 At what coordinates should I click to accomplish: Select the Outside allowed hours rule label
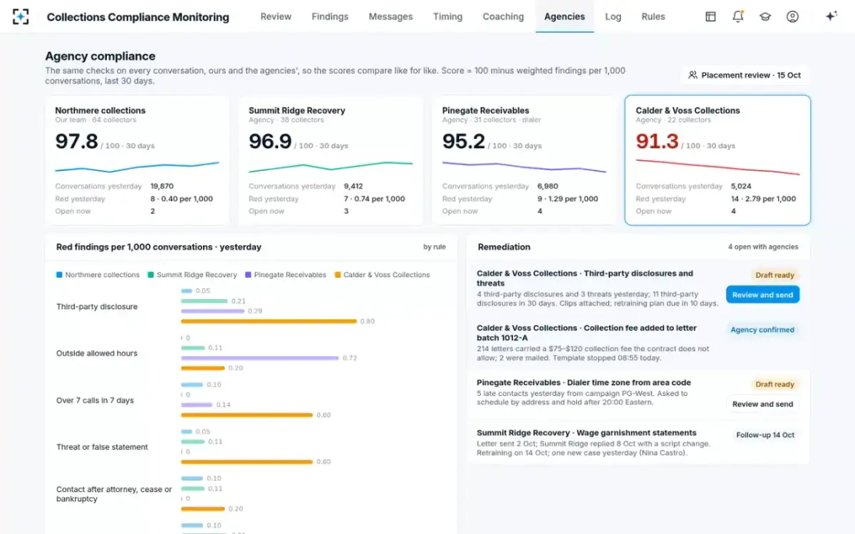tap(97, 353)
